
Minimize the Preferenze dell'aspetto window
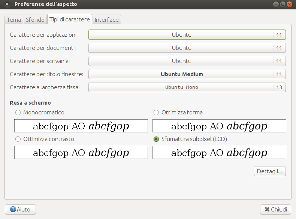[x=276, y=4]
